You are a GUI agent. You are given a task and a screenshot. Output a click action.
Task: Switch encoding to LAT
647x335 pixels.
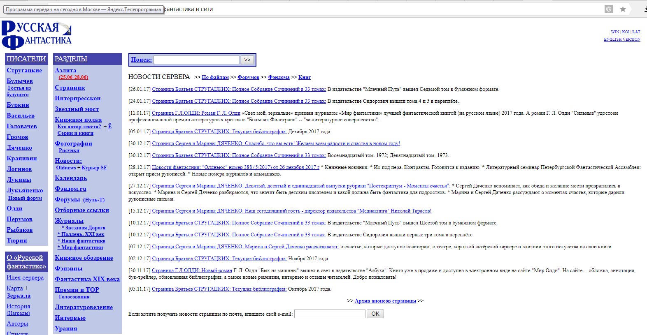click(636, 32)
